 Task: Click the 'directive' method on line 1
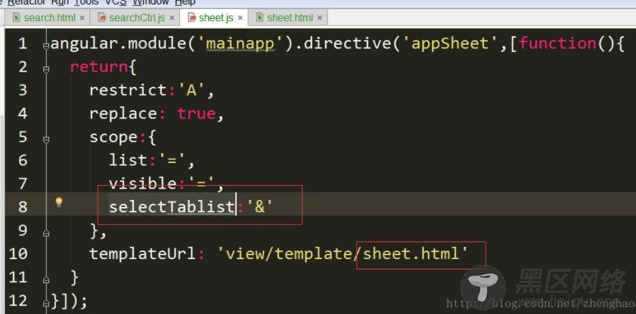pos(347,43)
